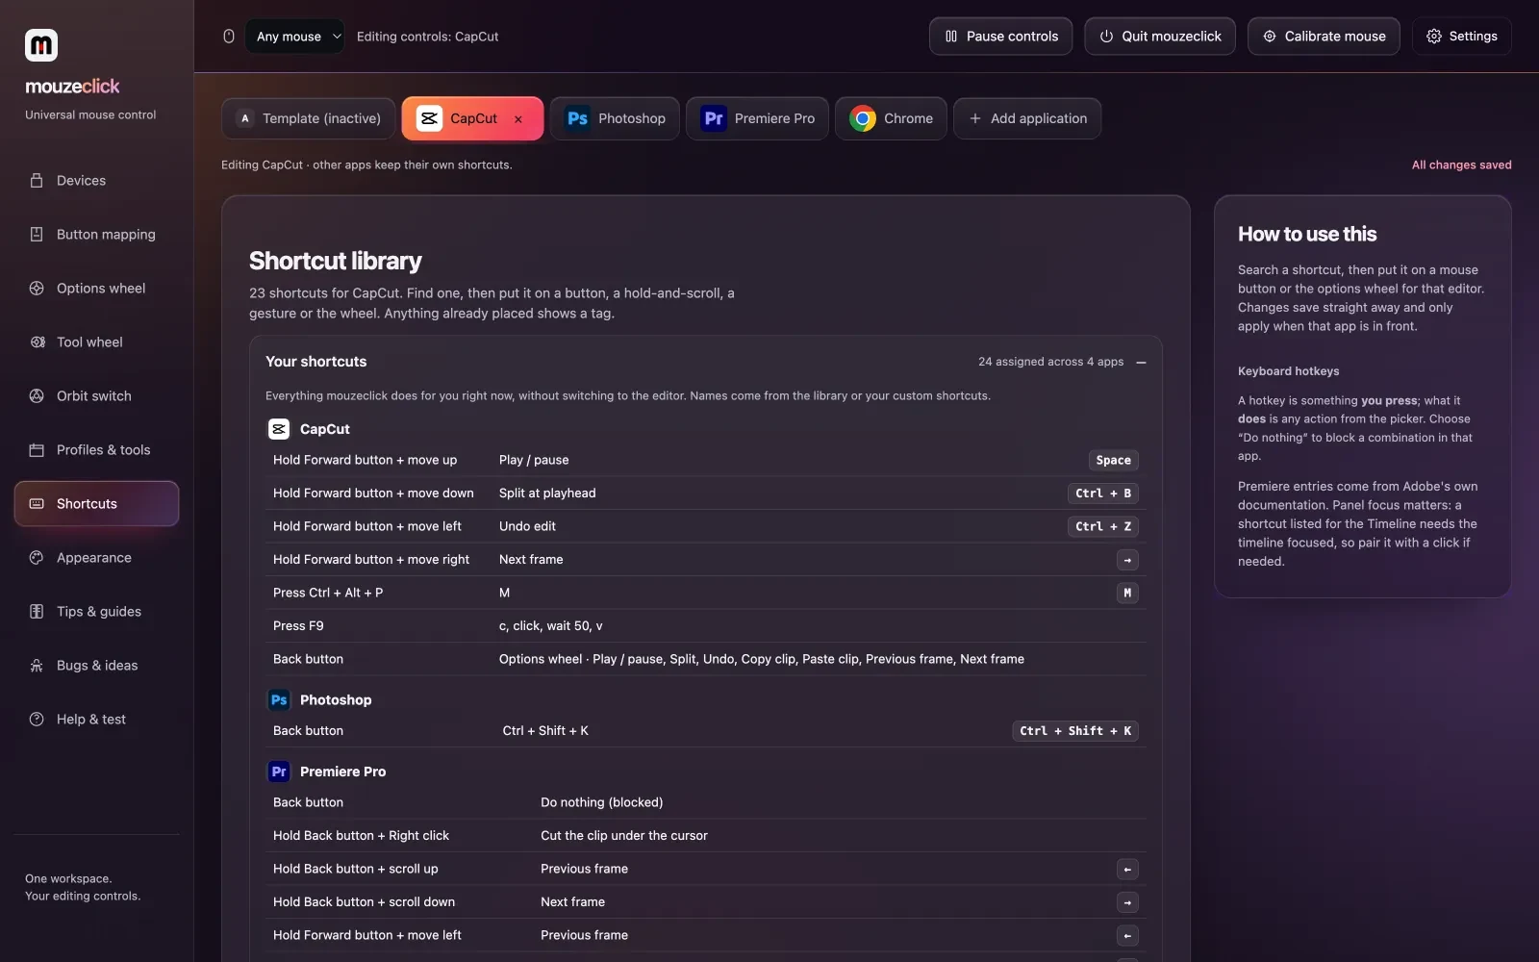This screenshot has height=962, width=1539.
Task: Click the Premiere Pro icon in the shortcuts list
Action: [278, 772]
